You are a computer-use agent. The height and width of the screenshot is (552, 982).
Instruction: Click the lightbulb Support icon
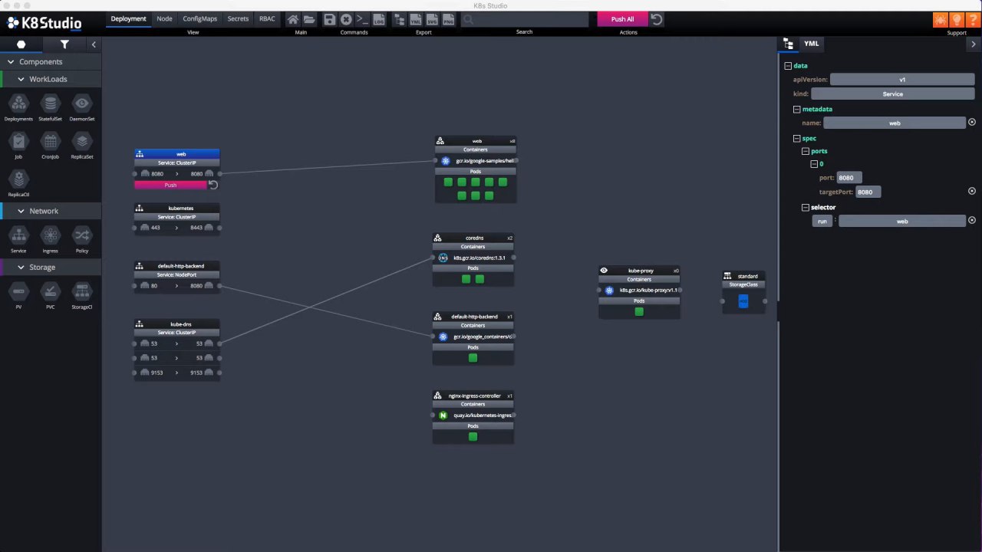[956, 19]
